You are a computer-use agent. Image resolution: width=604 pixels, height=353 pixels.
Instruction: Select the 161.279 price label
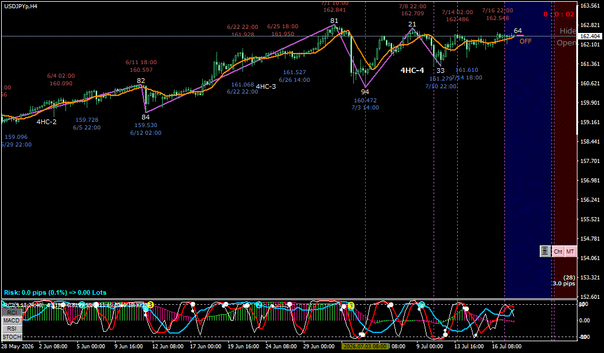click(441, 79)
